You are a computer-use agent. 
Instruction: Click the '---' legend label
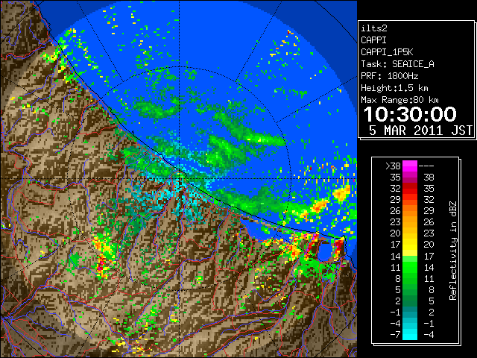tap(426, 166)
